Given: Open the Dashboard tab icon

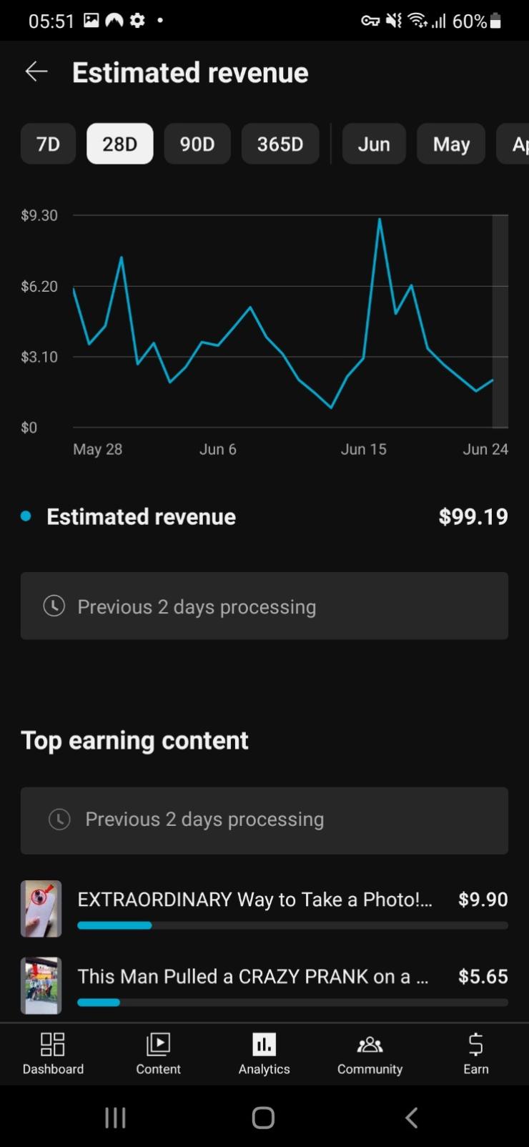Looking at the screenshot, I should (53, 1044).
